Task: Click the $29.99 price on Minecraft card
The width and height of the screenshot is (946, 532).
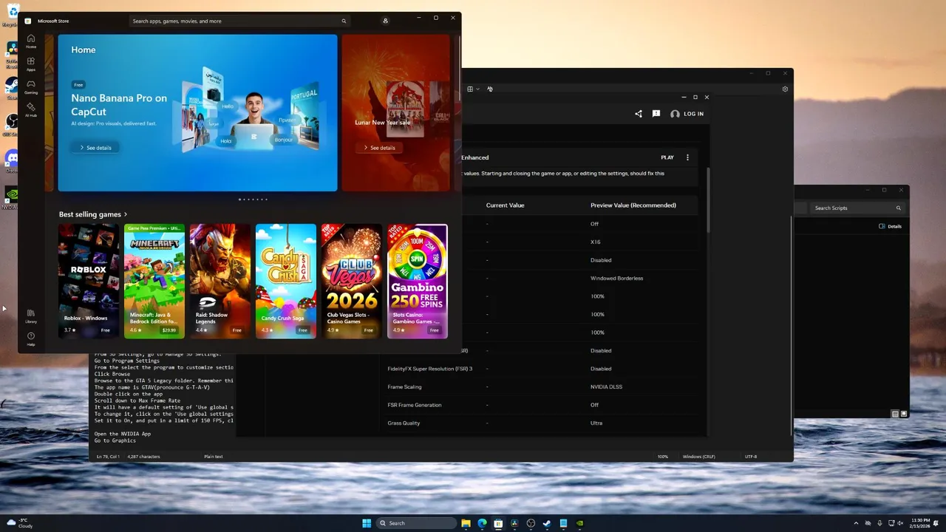Action: pos(169,330)
